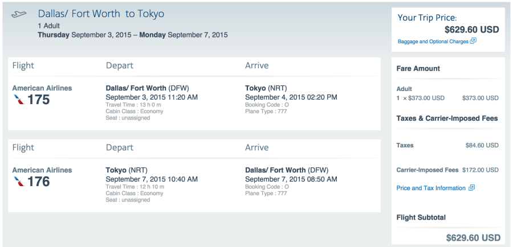Click the external-link icon after Price and Tax Information
513x247 pixels.
point(471,188)
